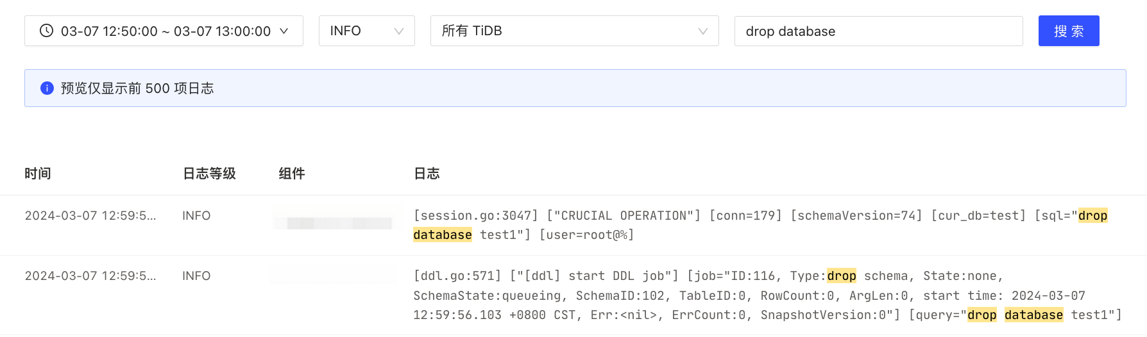Open the INFO log level dropdown

tap(367, 31)
